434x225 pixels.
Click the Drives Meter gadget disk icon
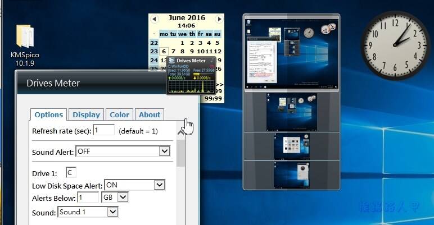pos(171,60)
